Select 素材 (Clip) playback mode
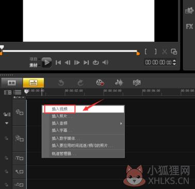The width and height of the screenshot is (195, 189). pyautogui.click(x=33, y=65)
